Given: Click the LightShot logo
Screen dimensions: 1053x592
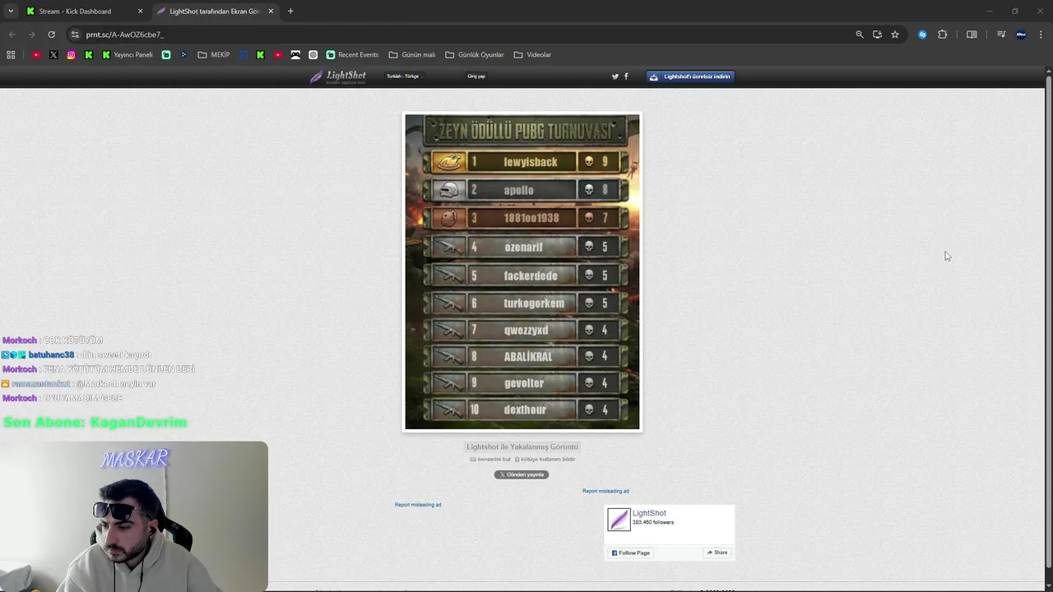Looking at the screenshot, I should coord(338,76).
